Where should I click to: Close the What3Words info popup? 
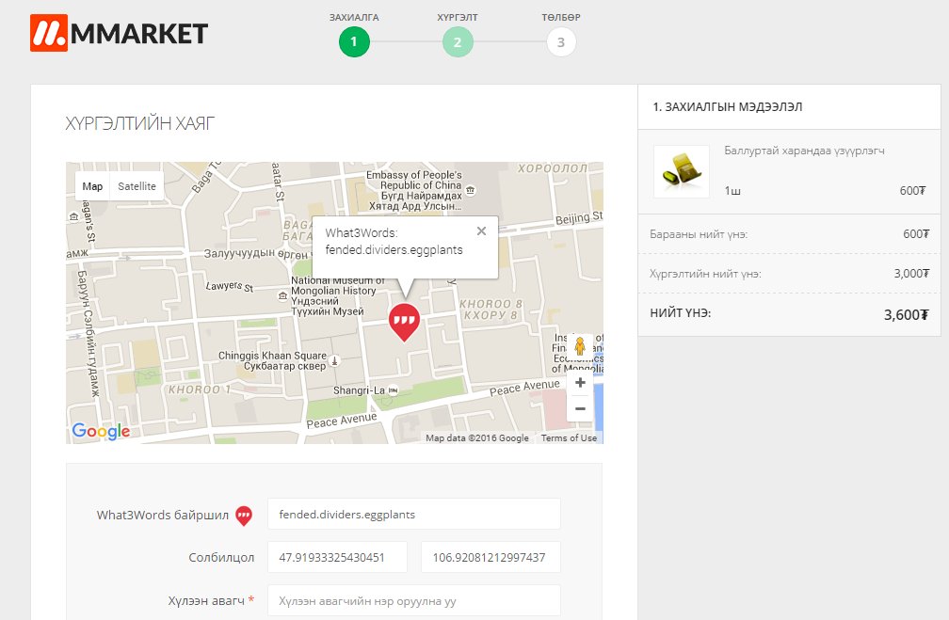(x=481, y=231)
